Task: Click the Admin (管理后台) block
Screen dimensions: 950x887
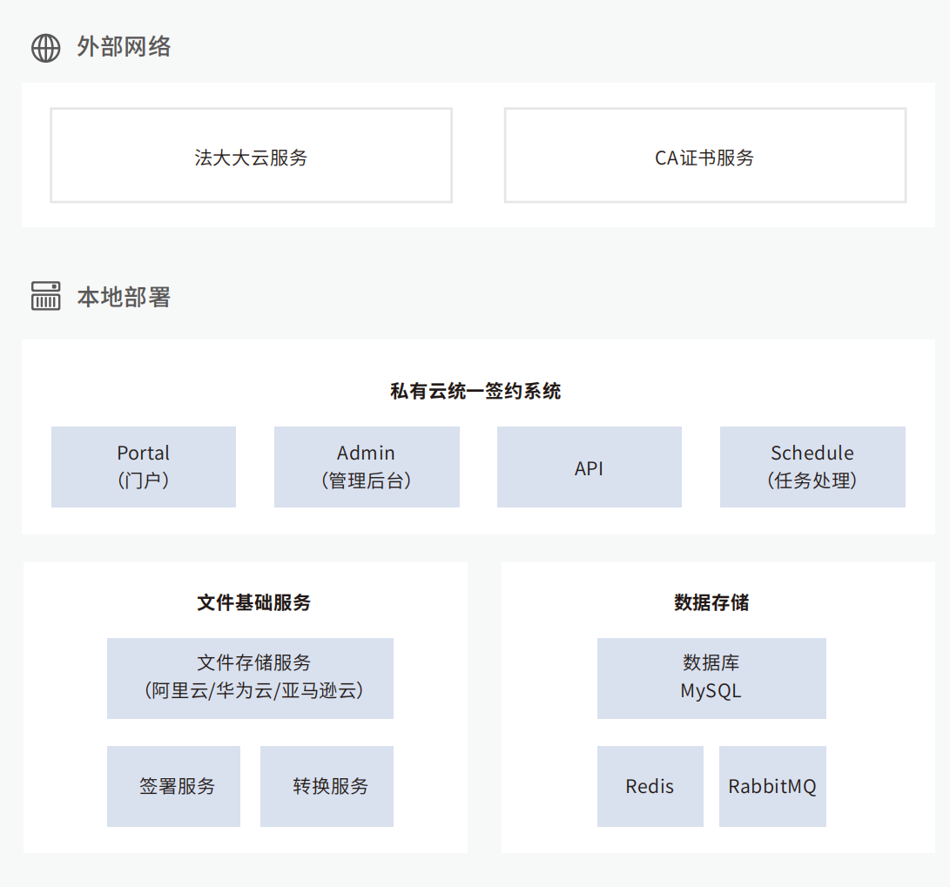Action: (x=367, y=467)
